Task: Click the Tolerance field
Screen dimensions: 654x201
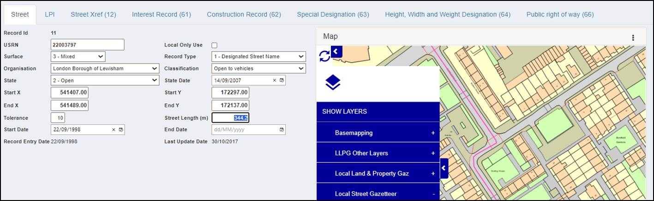Action: click(58, 118)
